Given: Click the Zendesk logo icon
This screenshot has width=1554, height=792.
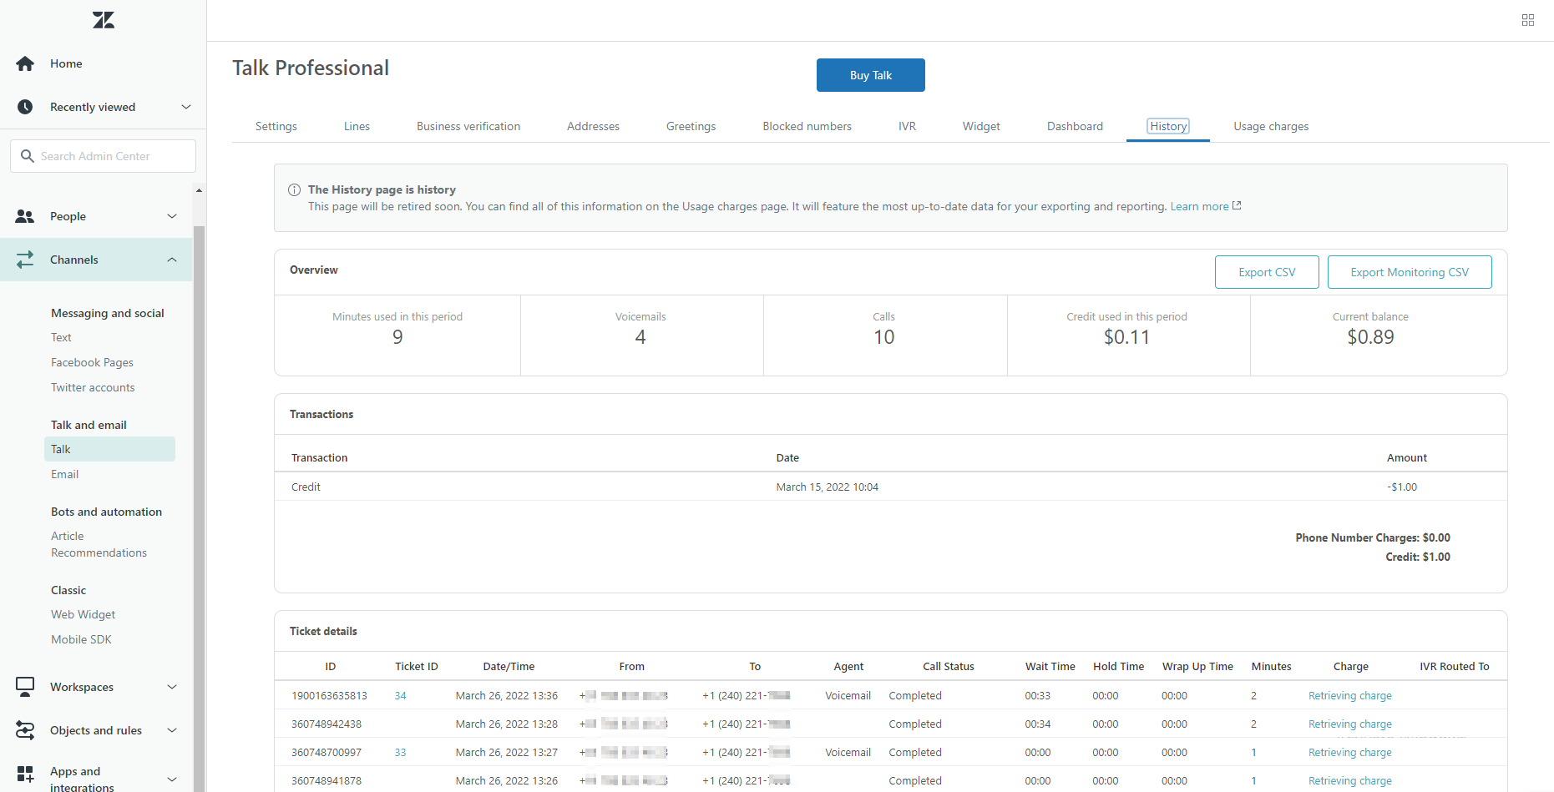Looking at the screenshot, I should tap(104, 20).
